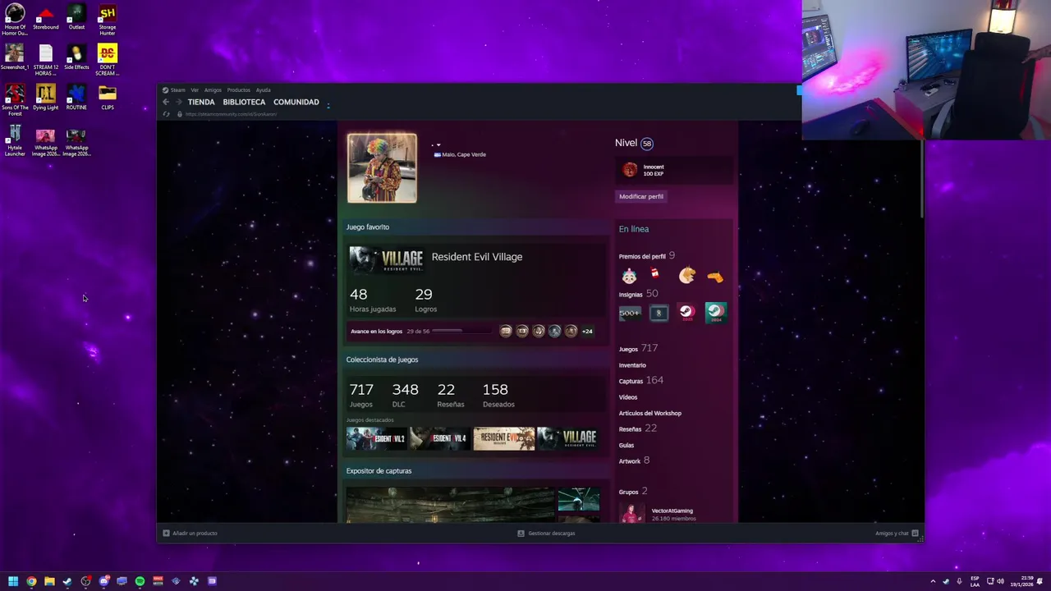Open the Ver menu

click(195, 90)
